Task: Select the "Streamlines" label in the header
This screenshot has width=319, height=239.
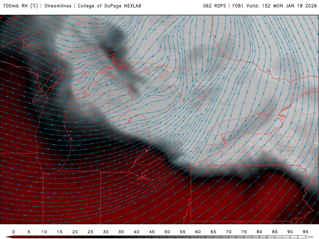Action: coord(58,6)
